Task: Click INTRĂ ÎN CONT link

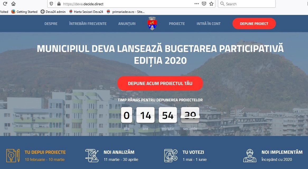Action: (x=209, y=24)
